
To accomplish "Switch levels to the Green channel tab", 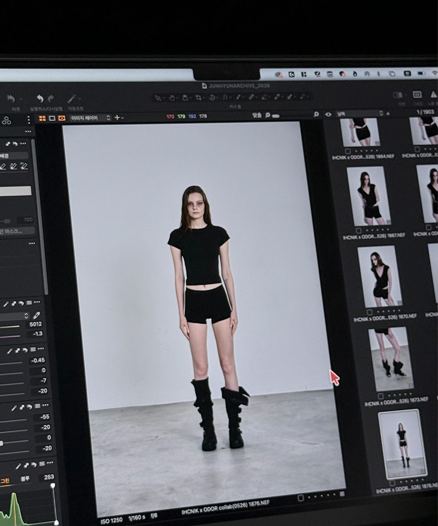I will tap(5, 480).
